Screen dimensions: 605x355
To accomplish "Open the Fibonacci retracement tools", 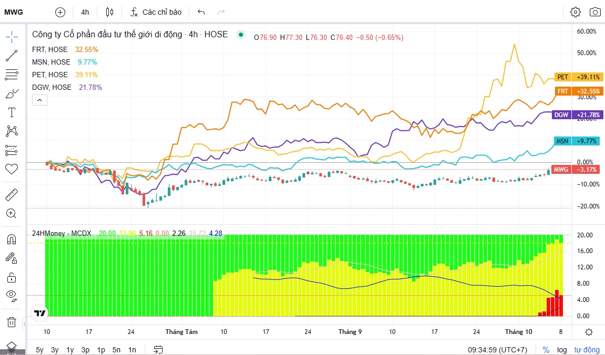I will (12, 75).
